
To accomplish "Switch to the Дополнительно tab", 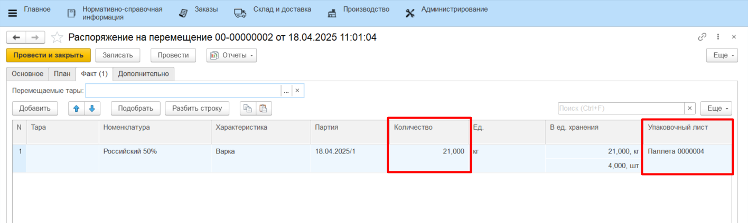I will pos(143,74).
